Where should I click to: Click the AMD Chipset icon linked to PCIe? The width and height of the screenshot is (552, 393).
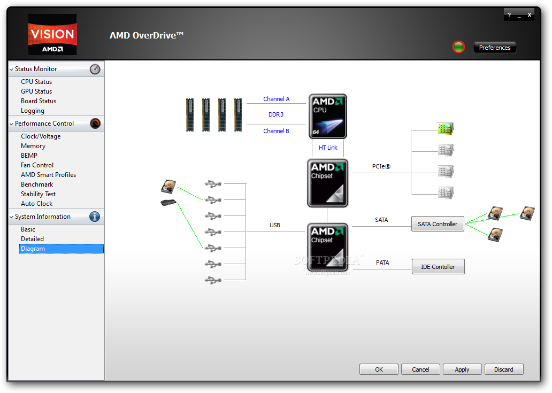coord(328,183)
